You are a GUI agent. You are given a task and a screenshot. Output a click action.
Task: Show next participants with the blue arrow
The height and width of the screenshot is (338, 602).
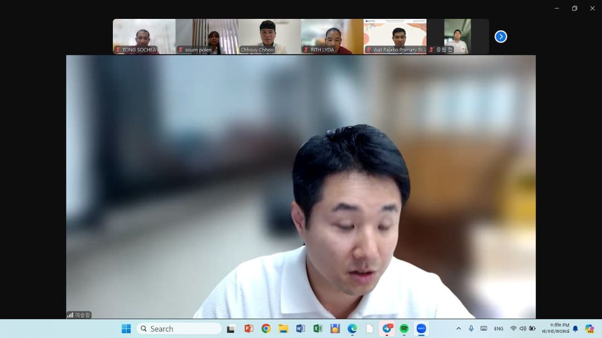(x=501, y=37)
